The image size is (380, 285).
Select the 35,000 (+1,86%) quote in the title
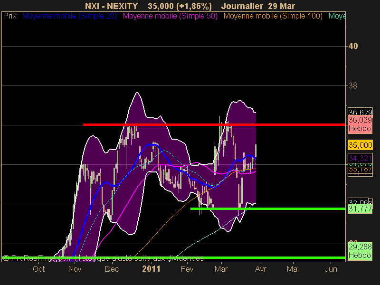point(180,6)
